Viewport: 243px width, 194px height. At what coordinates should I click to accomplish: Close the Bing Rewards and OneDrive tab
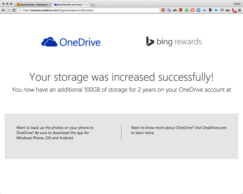[86, 5]
